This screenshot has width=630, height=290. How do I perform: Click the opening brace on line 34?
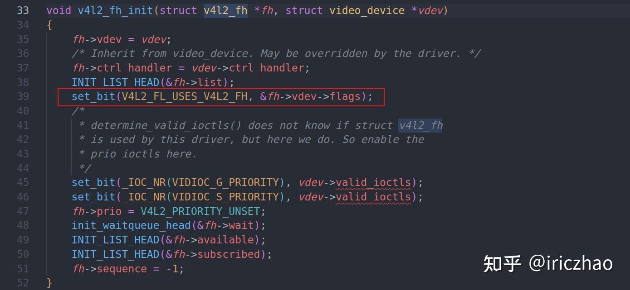pos(49,25)
